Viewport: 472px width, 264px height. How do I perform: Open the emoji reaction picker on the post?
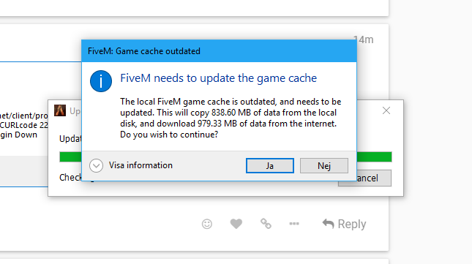207,224
